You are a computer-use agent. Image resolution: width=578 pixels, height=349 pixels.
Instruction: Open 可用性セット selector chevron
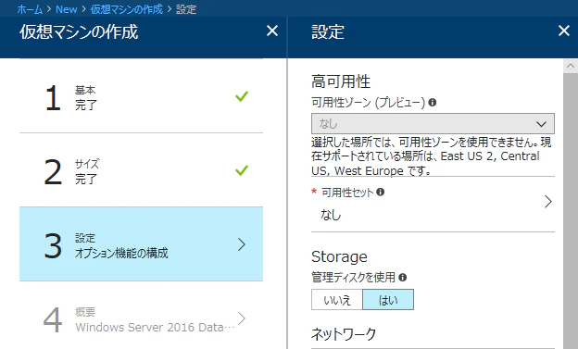(548, 202)
